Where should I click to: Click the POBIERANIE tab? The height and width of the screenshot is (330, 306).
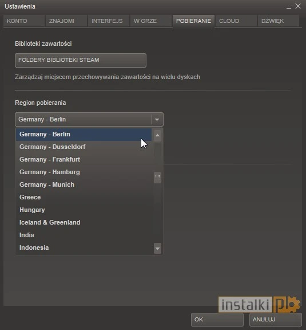tap(193, 21)
